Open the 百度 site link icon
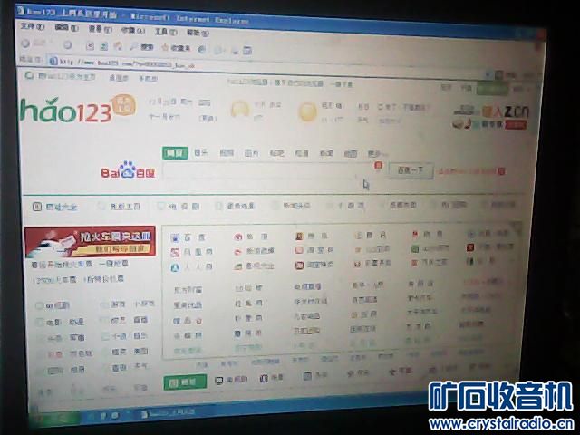 (175, 237)
